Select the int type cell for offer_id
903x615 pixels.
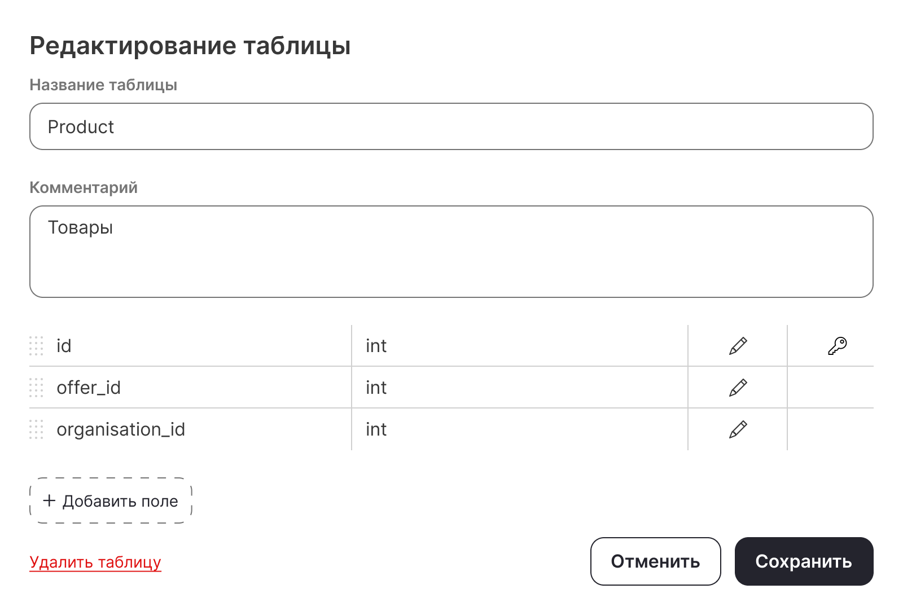[x=376, y=388]
